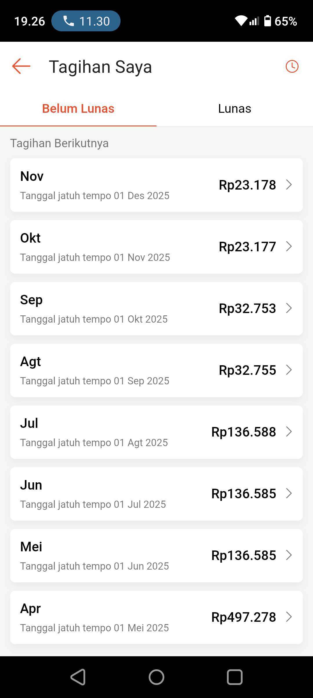Expand Sep bill chevron arrow
The width and height of the screenshot is (313, 698).
289,308
